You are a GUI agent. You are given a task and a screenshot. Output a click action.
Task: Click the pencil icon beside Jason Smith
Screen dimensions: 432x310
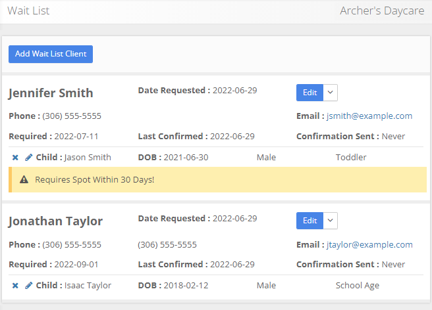[x=28, y=158]
